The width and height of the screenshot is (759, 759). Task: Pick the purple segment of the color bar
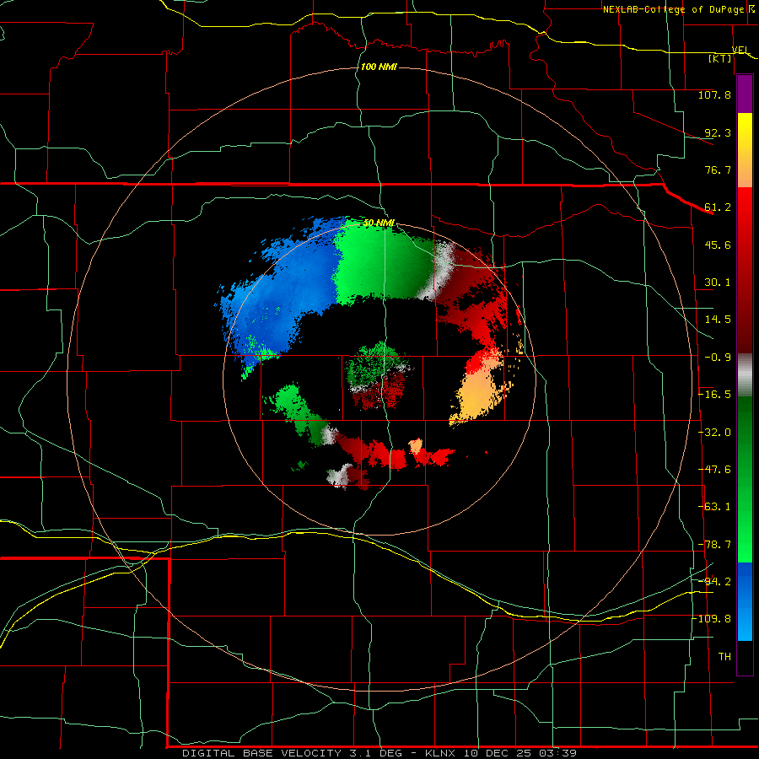tap(745, 94)
